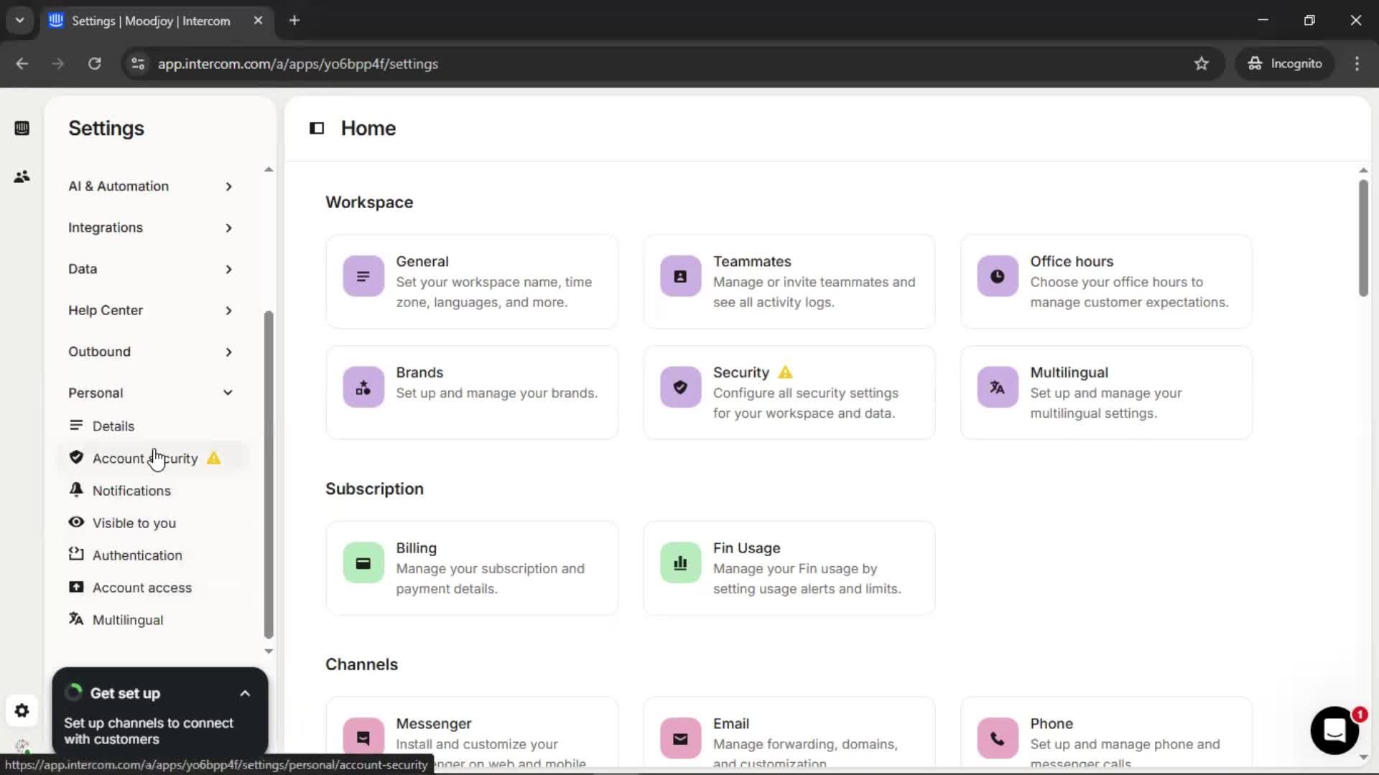Click the General card icon
Screen dimensions: 1379x775
tap(363, 276)
